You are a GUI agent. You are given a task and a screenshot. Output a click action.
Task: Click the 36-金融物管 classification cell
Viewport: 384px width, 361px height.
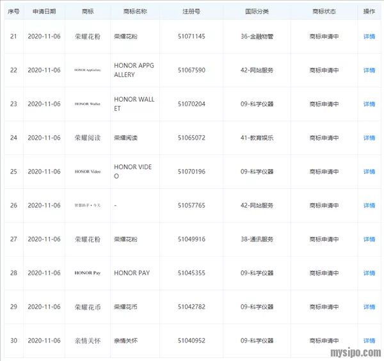point(257,36)
